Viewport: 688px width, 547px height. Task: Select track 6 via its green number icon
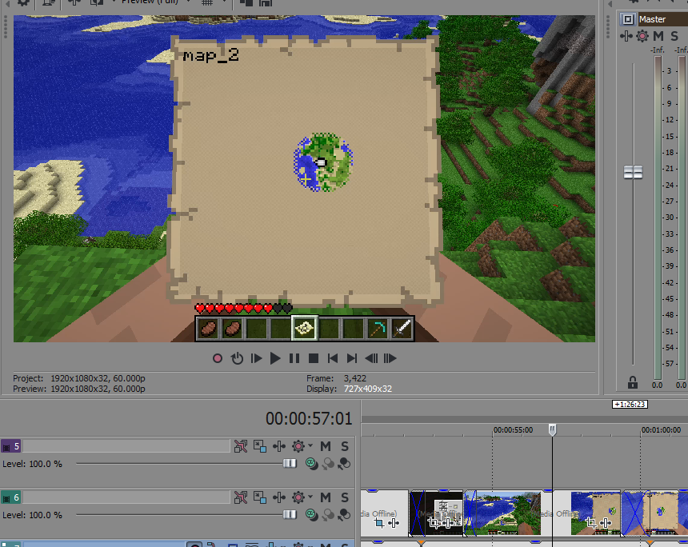coord(11,497)
